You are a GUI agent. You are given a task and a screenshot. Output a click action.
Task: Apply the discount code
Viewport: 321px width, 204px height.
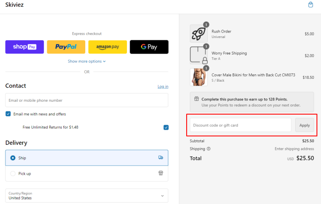tap(304, 125)
